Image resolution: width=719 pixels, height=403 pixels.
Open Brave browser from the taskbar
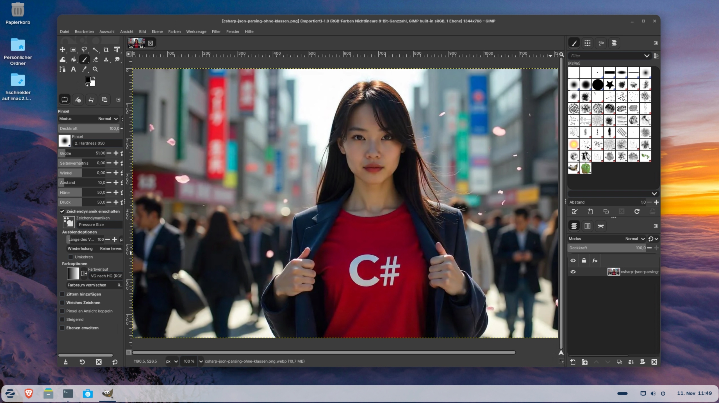(x=29, y=393)
